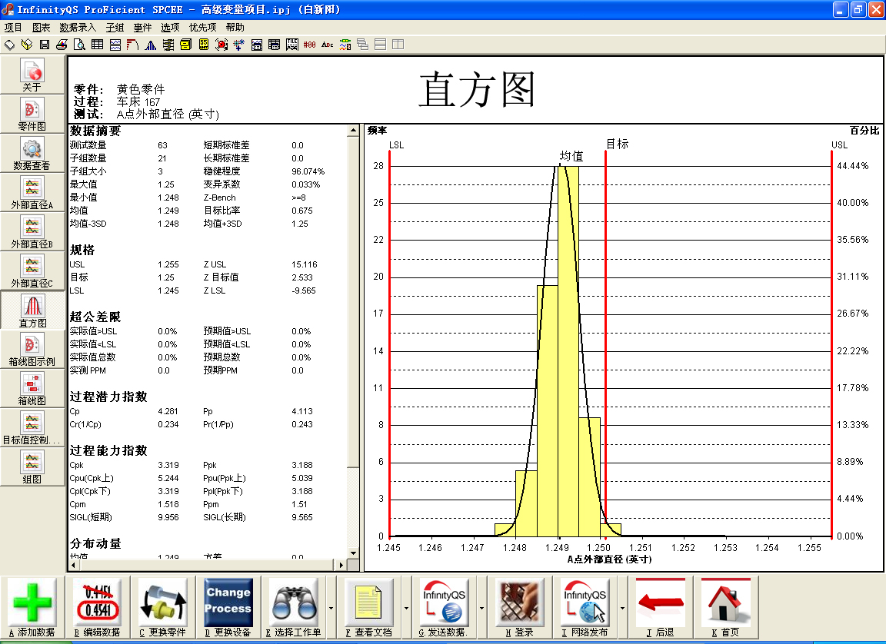Click the yellow 55 unit icon

(204, 45)
